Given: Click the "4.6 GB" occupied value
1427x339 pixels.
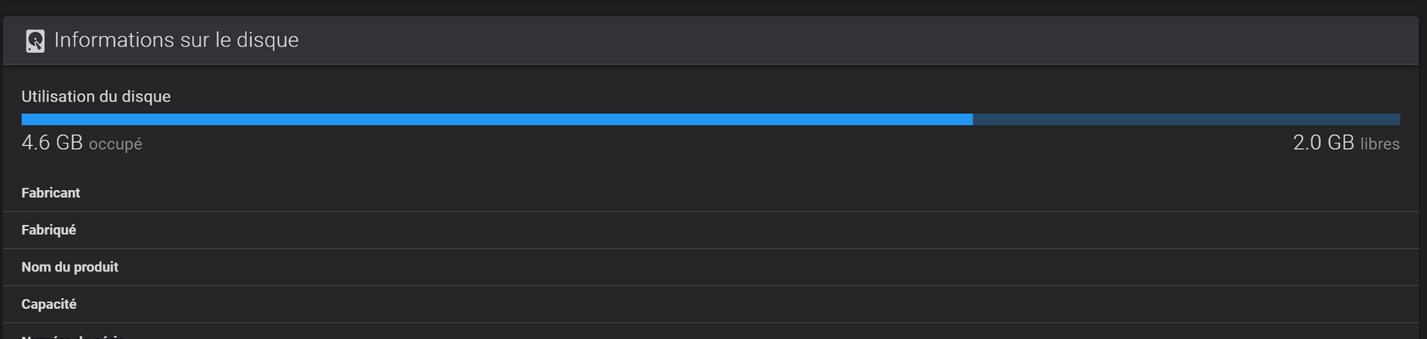Looking at the screenshot, I should coord(52,143).
